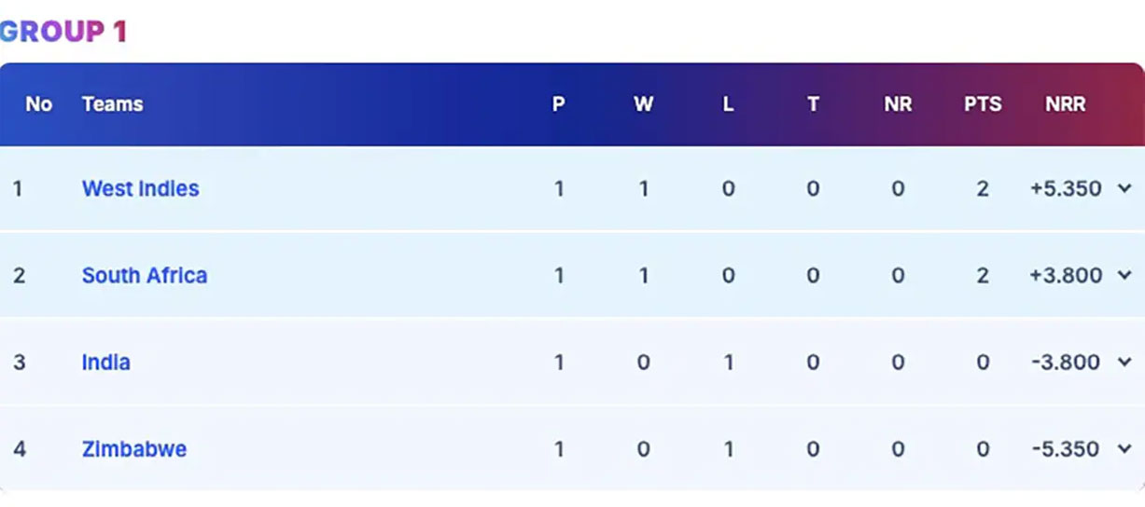The height and width of the screenshot is (507, 1145).
Task: Open the West Indies team link
Action: (140, 188)
